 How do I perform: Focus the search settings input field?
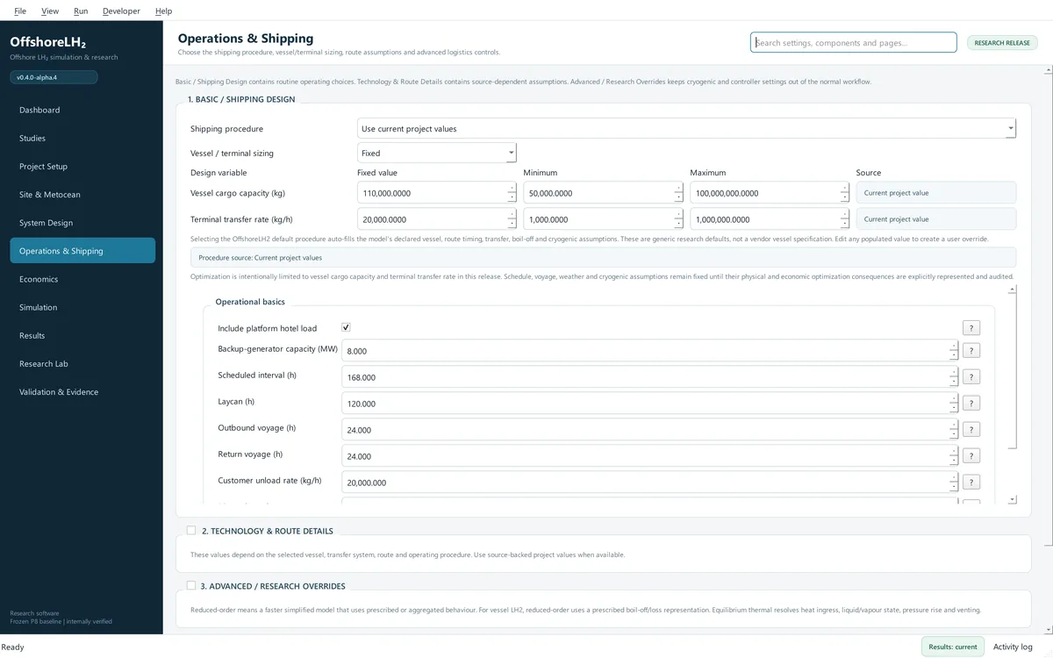[x=853, y=42]
